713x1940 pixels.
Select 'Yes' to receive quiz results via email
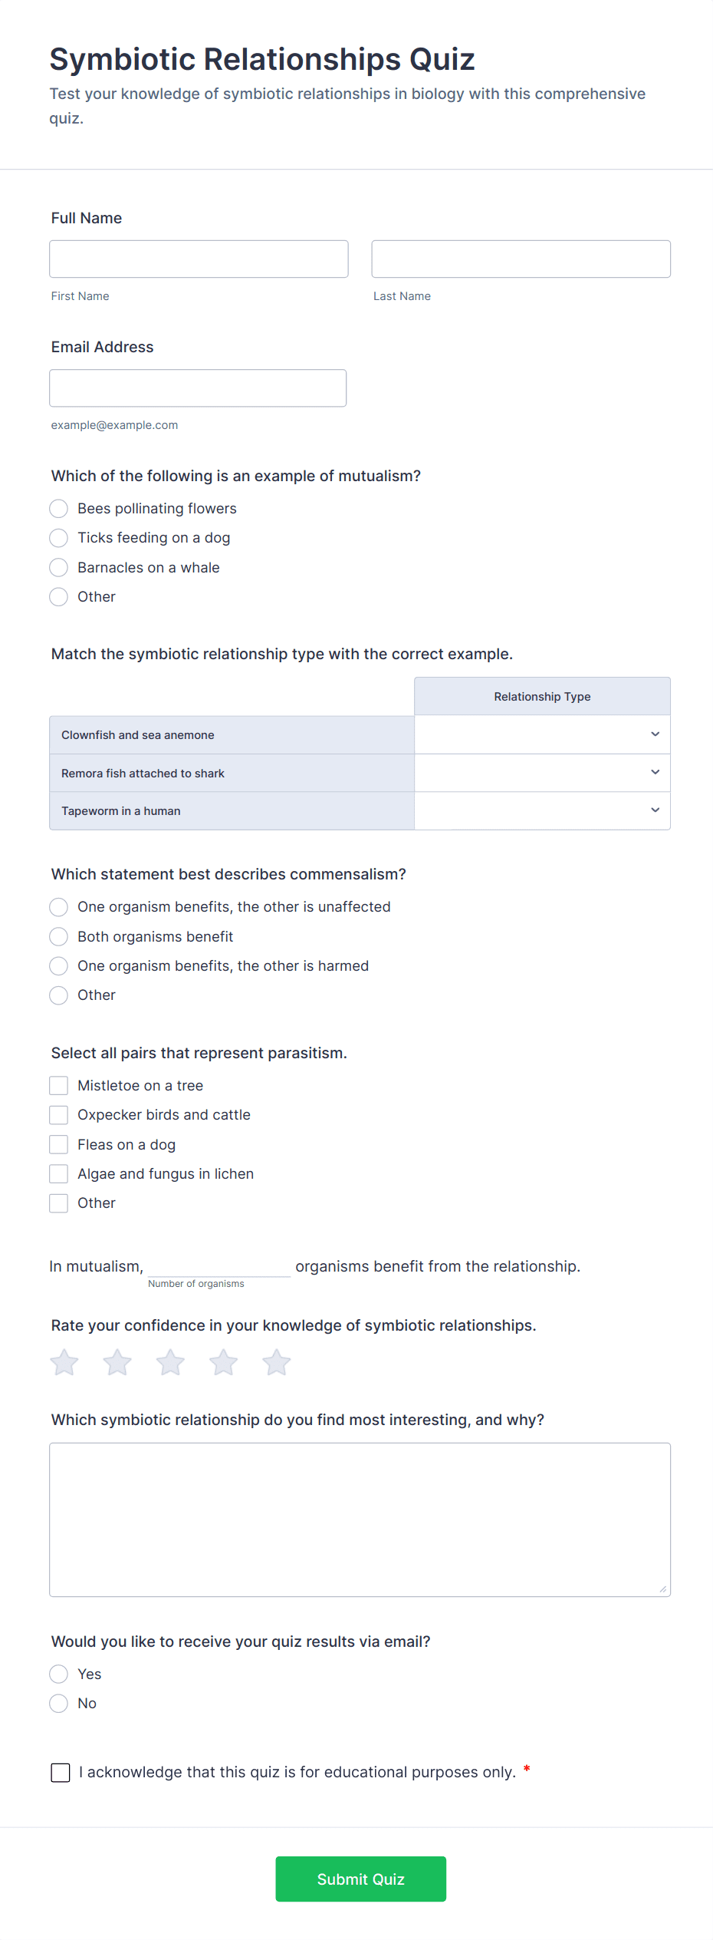[58, 1674]
